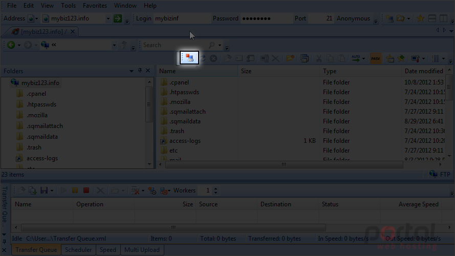Click the favorites star with window icon
The width and height of the screenshot is (455, 256).
coord(390,58)
